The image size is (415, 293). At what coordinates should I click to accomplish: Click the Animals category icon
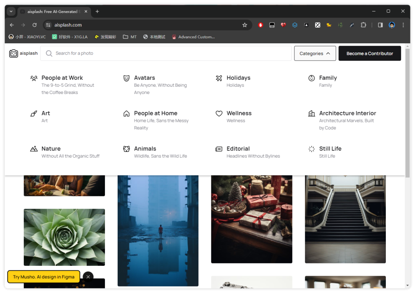(126, 149)
